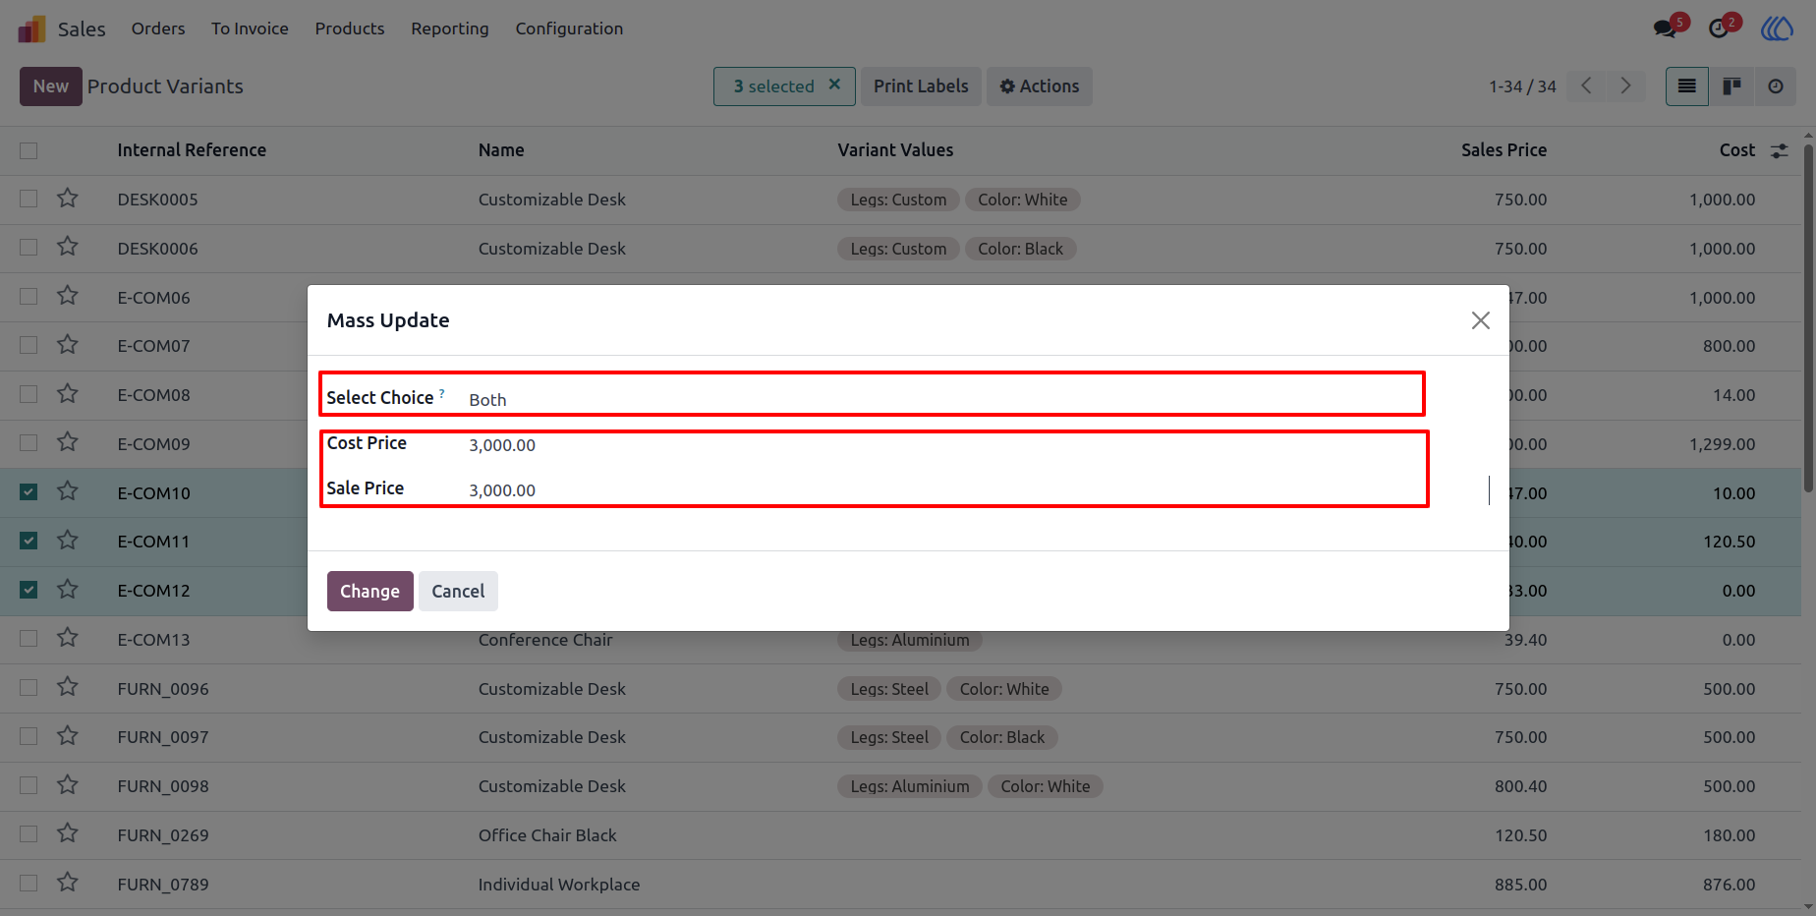The width and height of the screenshot is (1816, 916).
Task: Click the Cancel button
Action: (458, 591)
